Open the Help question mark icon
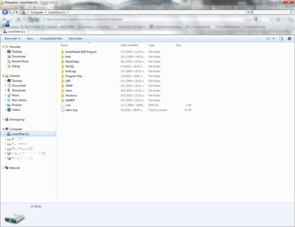 click(x=289, y=38)
